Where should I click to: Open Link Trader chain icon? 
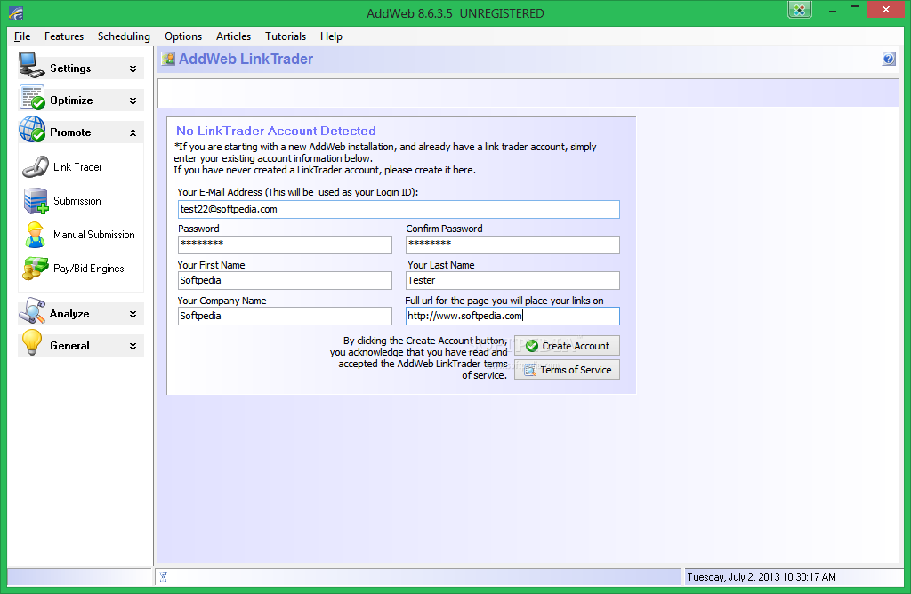[36, 166]
